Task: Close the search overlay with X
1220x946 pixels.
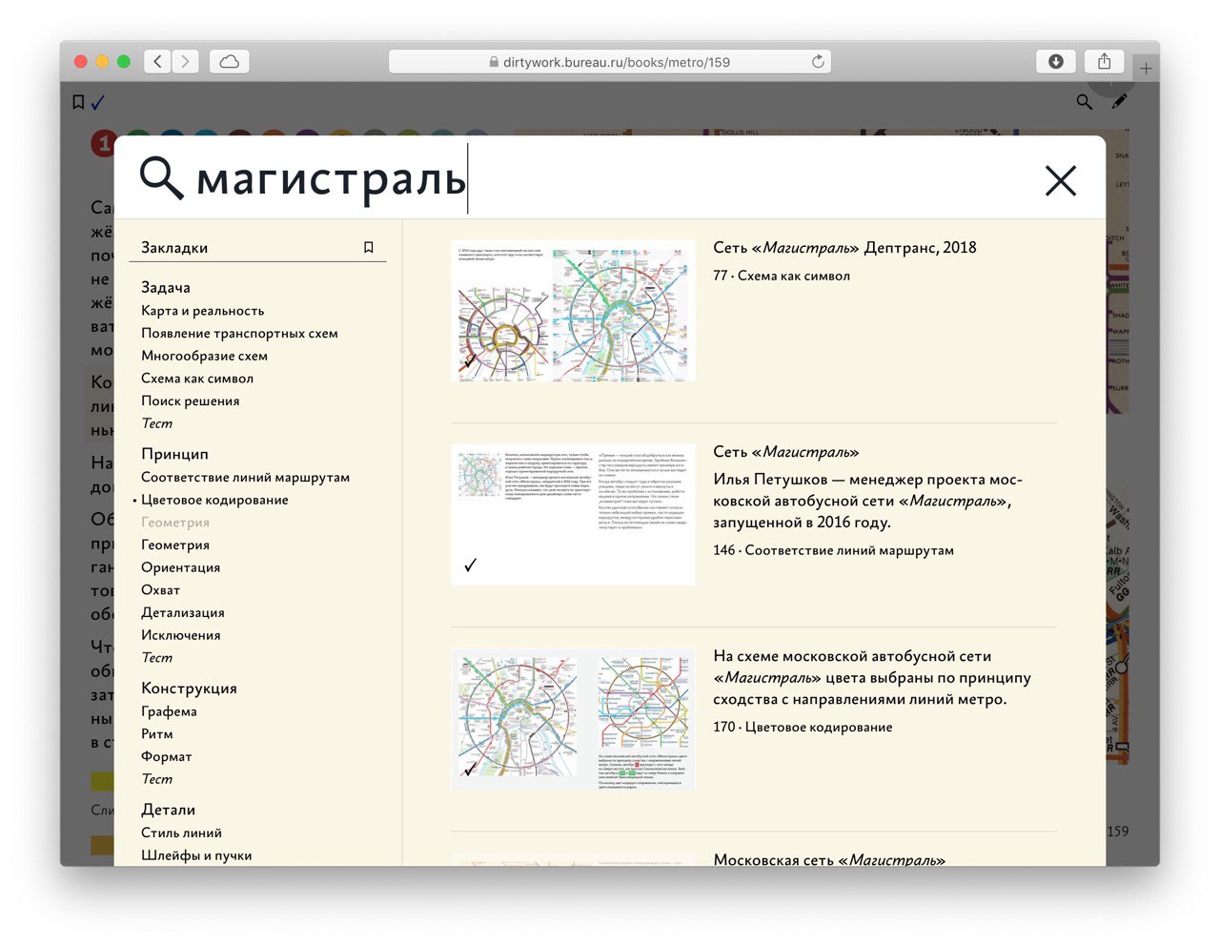Action: click(1060, 180)
